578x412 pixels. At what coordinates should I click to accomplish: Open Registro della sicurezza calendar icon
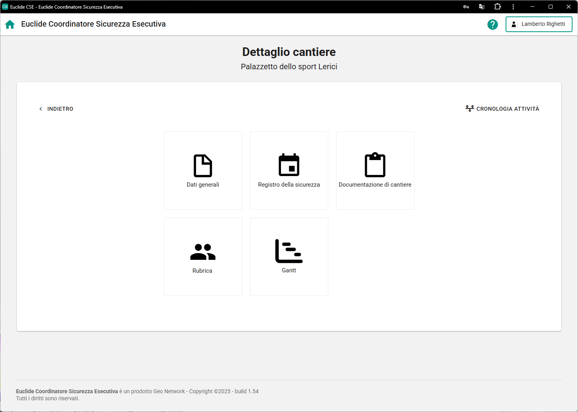point(289,165)
